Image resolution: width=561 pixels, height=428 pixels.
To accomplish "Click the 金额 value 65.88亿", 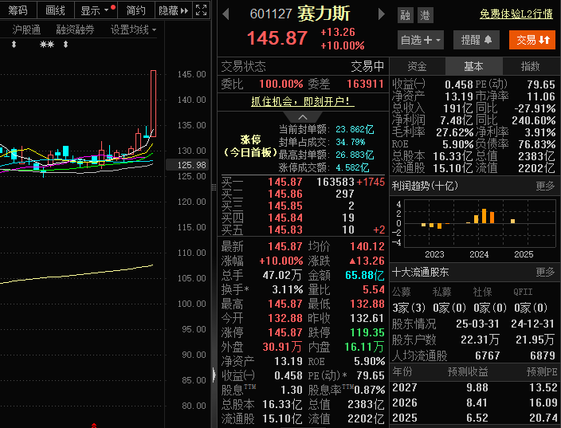I will point(365,275).
